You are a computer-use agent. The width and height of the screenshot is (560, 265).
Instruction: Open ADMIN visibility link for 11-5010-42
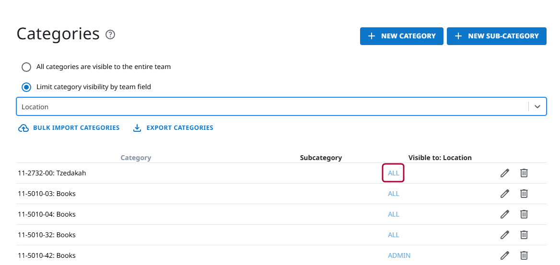coord(399,255)
